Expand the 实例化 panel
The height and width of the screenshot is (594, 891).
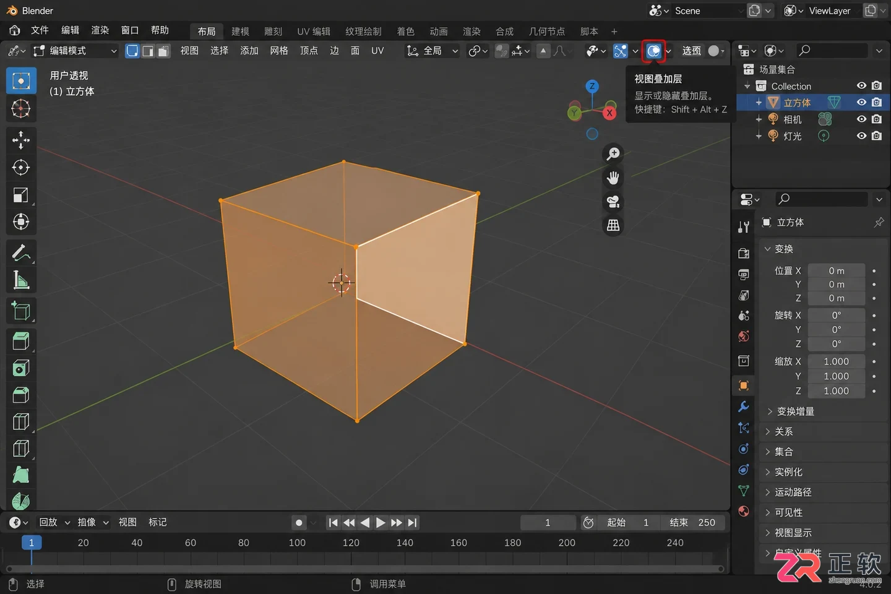(823, 471)
